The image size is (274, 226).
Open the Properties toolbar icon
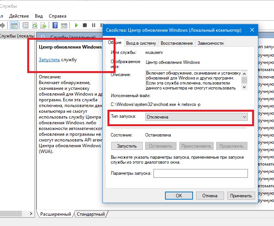click(25, 25)
